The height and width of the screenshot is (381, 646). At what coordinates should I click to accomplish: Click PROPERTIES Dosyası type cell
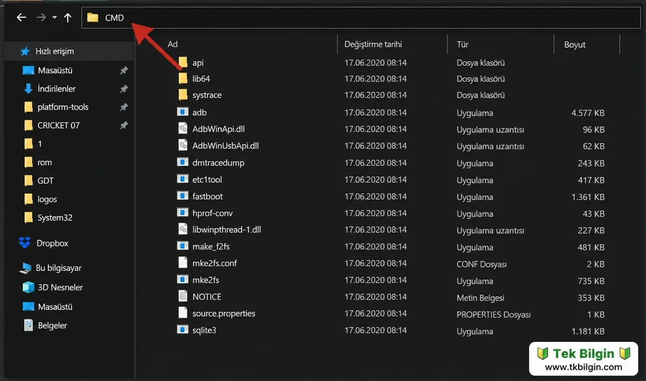tap(494, 314)
